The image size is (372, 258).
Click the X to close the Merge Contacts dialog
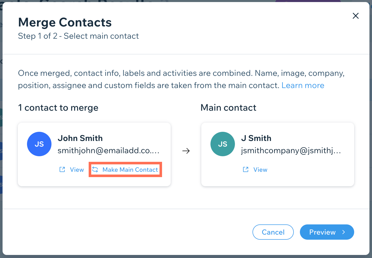[356, 16]
